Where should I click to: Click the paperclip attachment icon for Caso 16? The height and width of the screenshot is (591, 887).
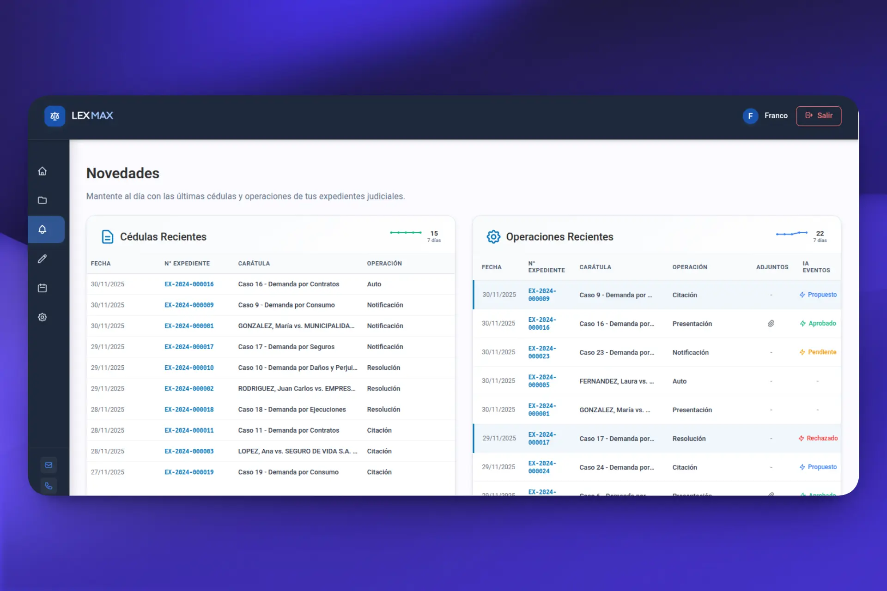pos(771,324)
